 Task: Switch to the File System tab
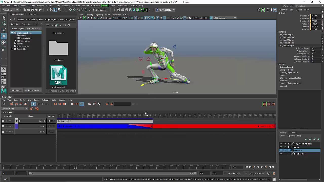27,24
